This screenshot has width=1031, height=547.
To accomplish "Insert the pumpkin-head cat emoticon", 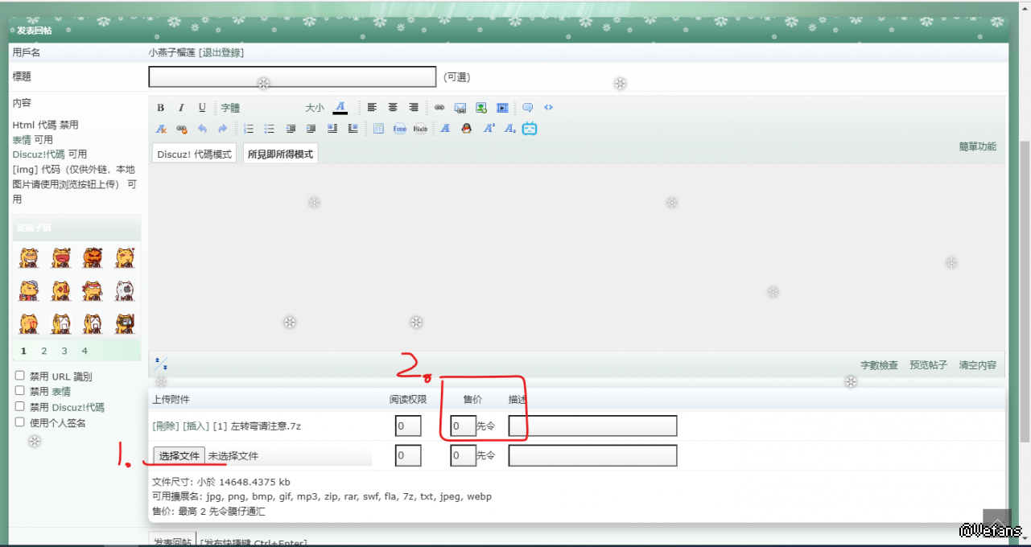I will (x=93, y=257).
